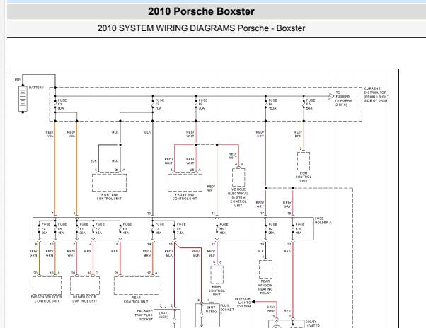Image resolution: width=426 pixels, height=328 pixels.
Task: Select 'FUSE F2 15A' in fuse holder A
Action: (x=100, y=229)
